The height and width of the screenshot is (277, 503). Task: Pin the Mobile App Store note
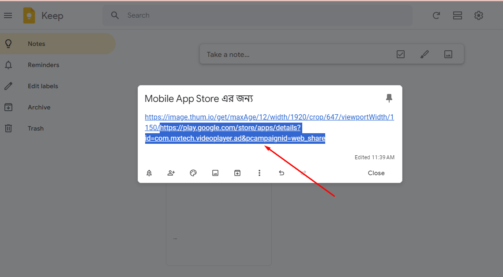[x=389, y=98]
